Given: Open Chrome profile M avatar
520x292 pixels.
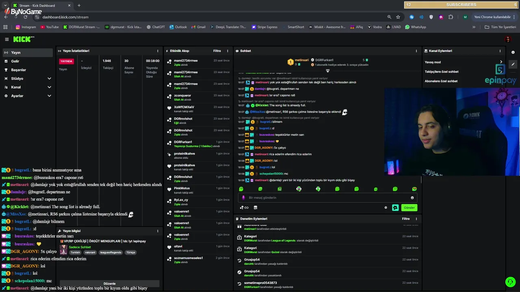Looking at the screenshot, I should click(465, 17).
